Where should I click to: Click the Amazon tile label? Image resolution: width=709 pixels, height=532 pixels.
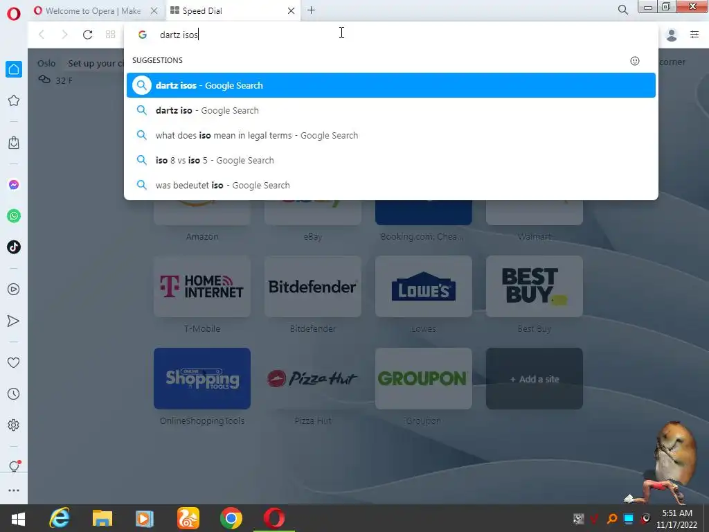point(202,236)
